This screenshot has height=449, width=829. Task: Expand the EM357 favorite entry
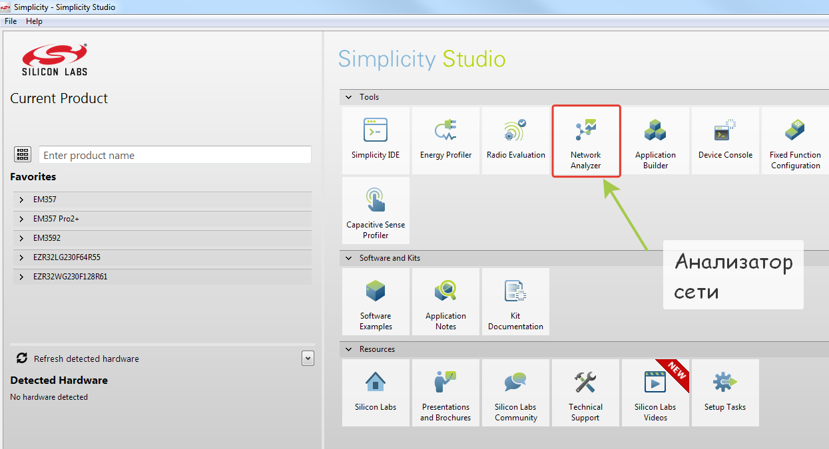tap(21, 200)
